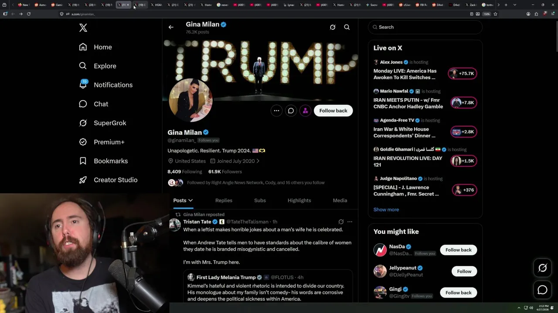Viewport: 558px width, 313px height.
Task: Open Creator Studio in sidebar
Action: point(108,180)
